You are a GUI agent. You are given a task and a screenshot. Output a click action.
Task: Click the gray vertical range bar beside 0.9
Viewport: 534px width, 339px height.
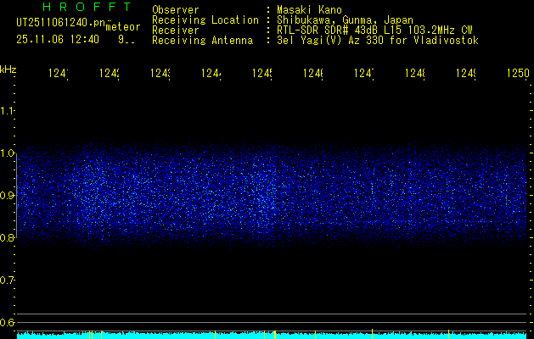[x=17, y=195]
